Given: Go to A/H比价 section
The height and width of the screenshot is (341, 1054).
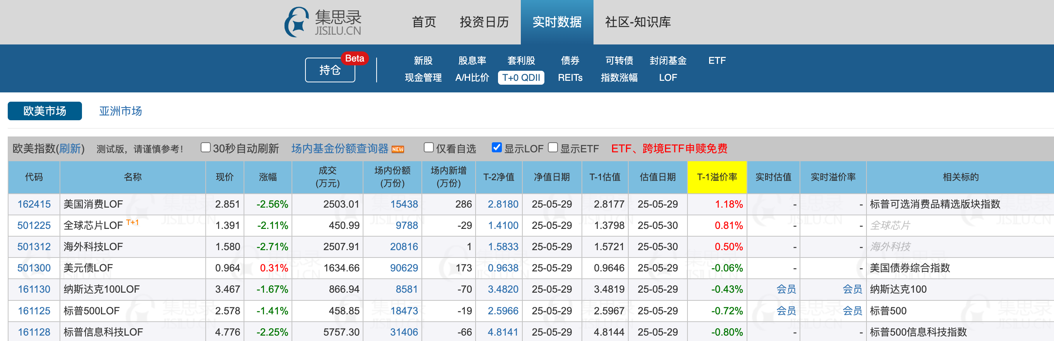Looking at the screenshot, I should click(472, 77).
